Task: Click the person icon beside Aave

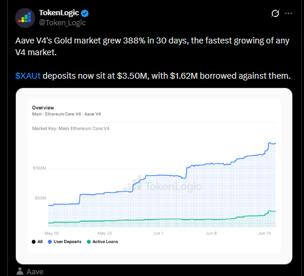Action: pos(19,271)
